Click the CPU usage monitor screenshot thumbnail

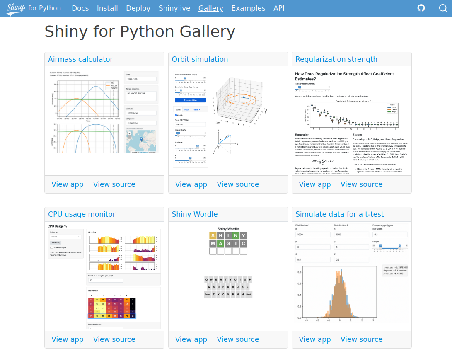coord(104,276)
